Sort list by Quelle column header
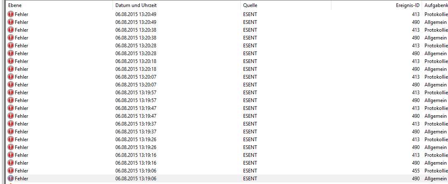 pyautogui.click(x=286, y=5)
